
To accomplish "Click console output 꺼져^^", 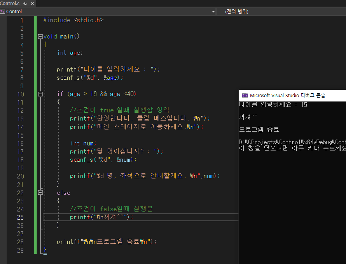I will click(x=248, y=117).
